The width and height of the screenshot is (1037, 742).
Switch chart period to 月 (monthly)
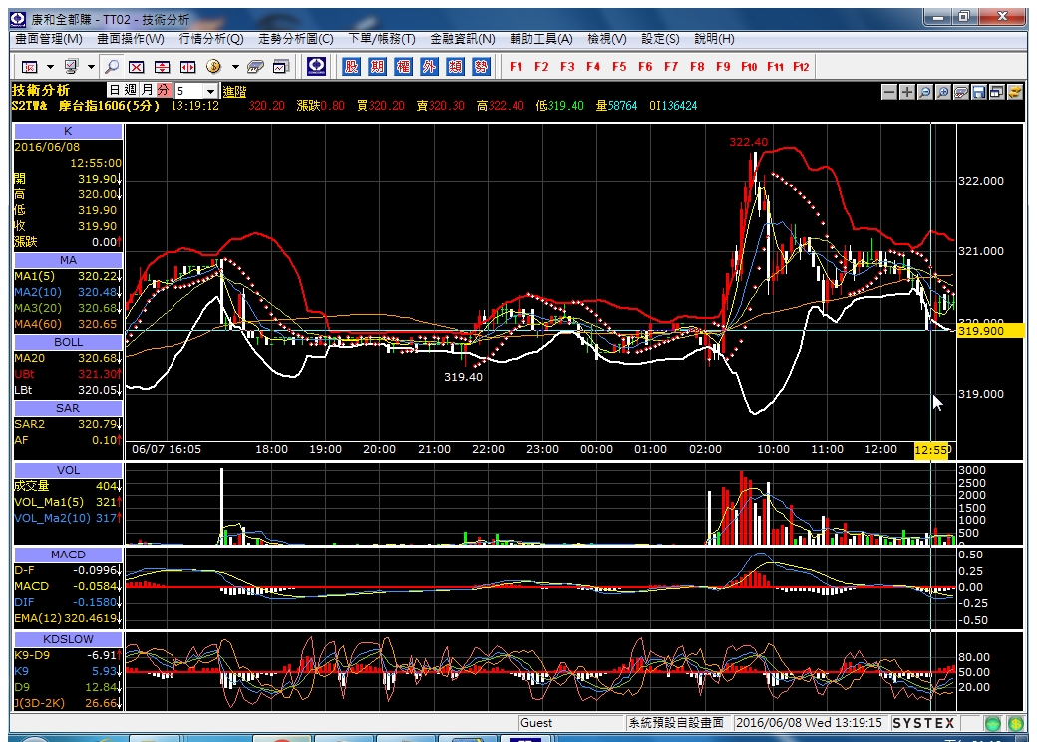147,90
